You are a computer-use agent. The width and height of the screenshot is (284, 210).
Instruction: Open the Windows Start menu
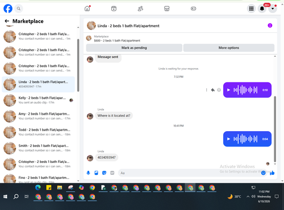[x=5, y=196]
